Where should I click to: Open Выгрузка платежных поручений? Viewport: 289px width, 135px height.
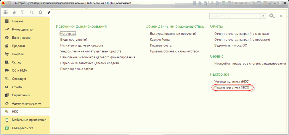[x=173, y=34]
